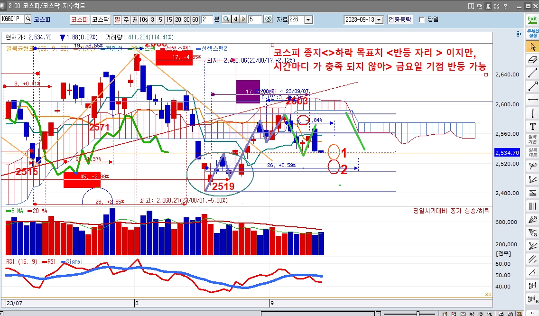The width and height of the screenshot is (539, 316).
Task: Select the 20 minute period button
Action: (x=178, y=19)
